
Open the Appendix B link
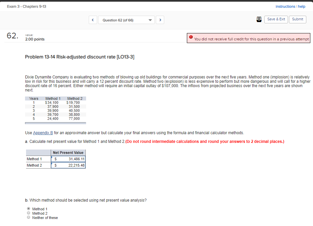point(43,133)
